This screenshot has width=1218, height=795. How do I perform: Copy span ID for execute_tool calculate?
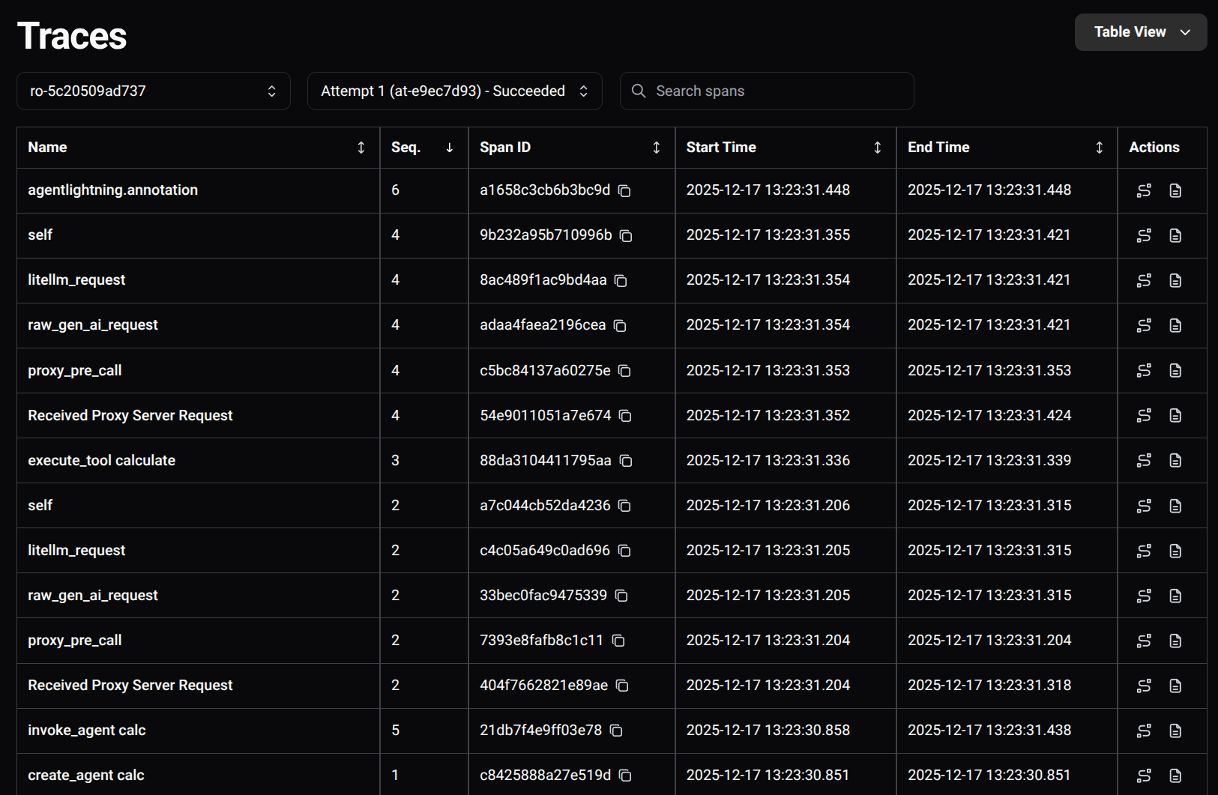(626, 461)
